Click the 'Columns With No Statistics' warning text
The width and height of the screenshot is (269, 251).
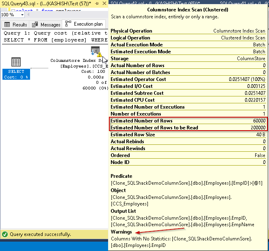181,242
